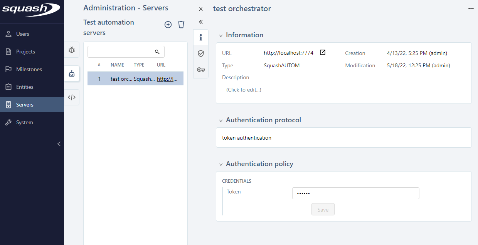Screen dimensions: 478x245
Task: Open the Users menu item
Action: pyautogui.click(x=22, y=34)
